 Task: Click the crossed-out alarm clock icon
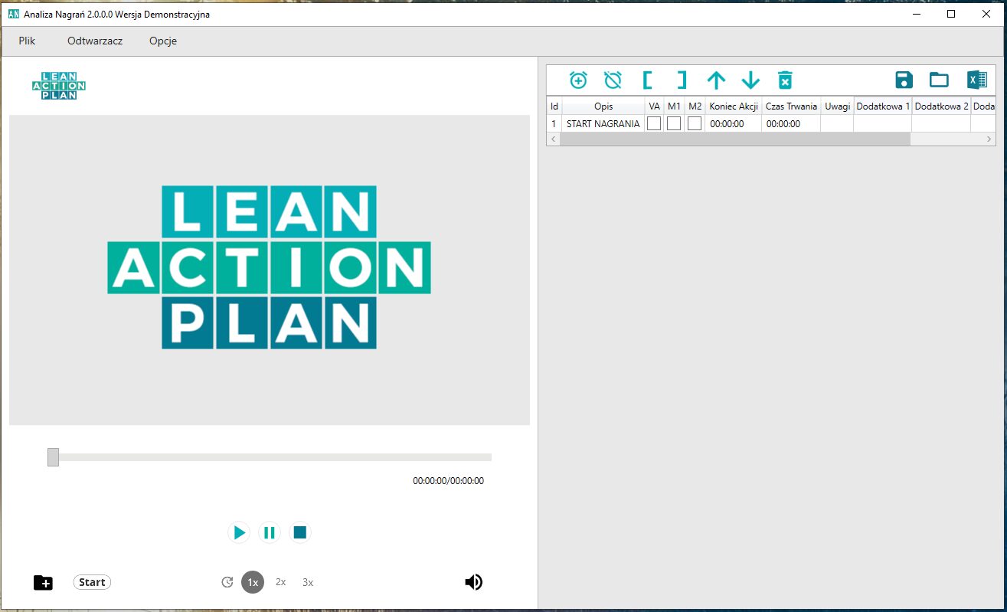[613, 80]
